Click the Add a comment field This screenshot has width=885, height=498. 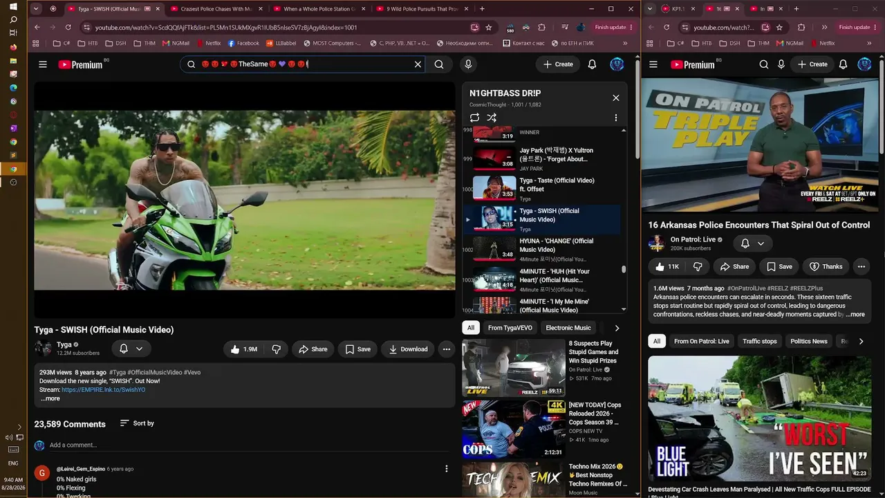(249, 445)
